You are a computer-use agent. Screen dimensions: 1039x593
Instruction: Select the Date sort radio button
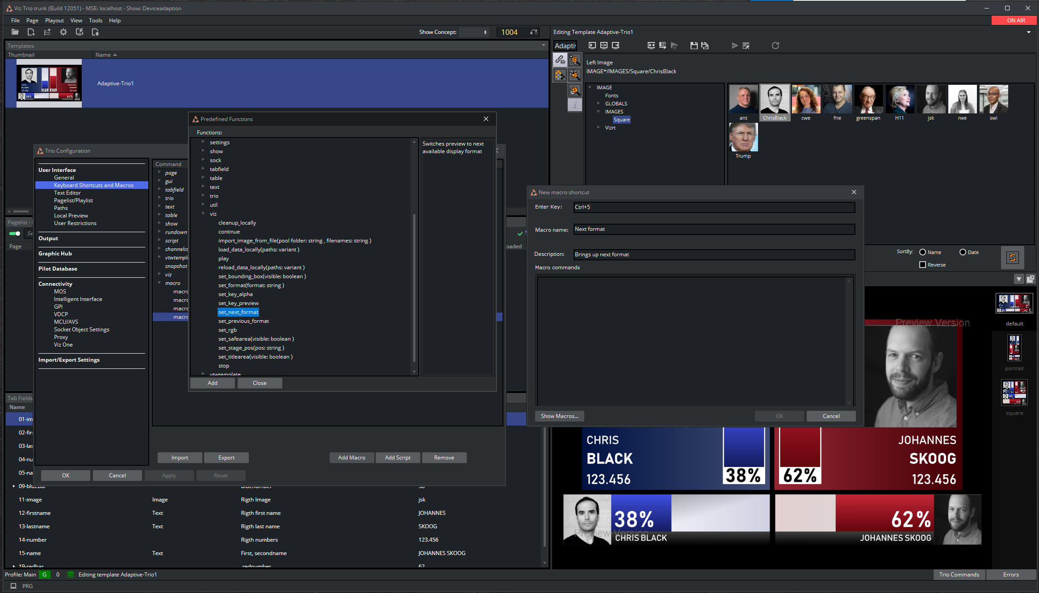tap(963, 252)
